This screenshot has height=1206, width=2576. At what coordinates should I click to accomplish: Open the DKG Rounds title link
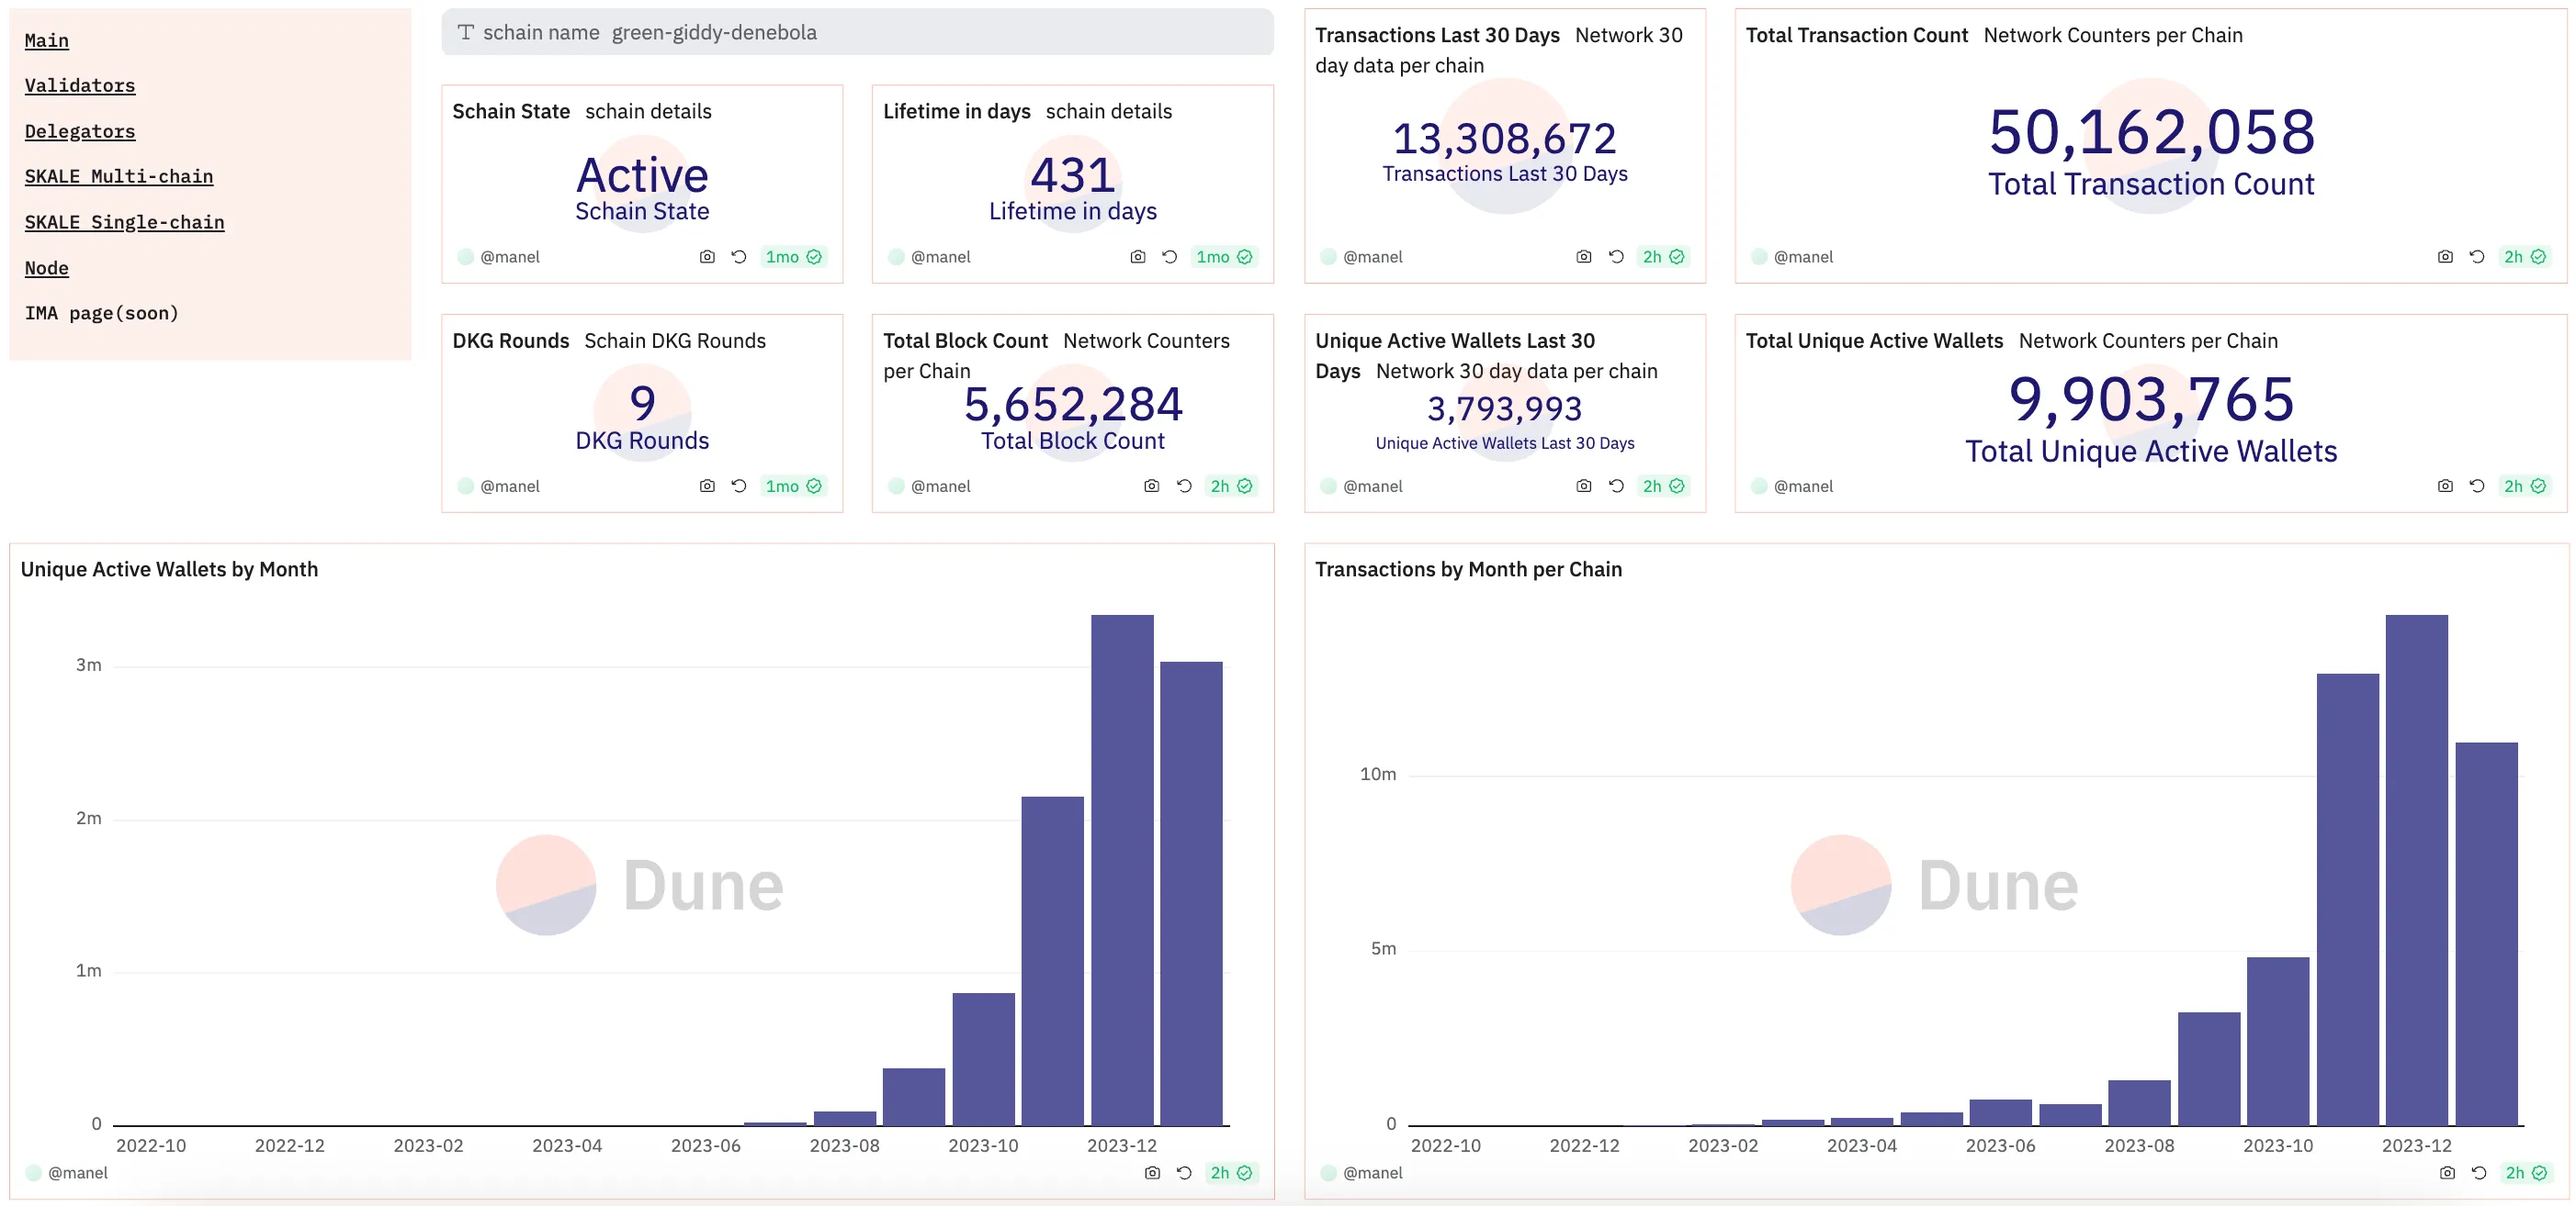511,341
